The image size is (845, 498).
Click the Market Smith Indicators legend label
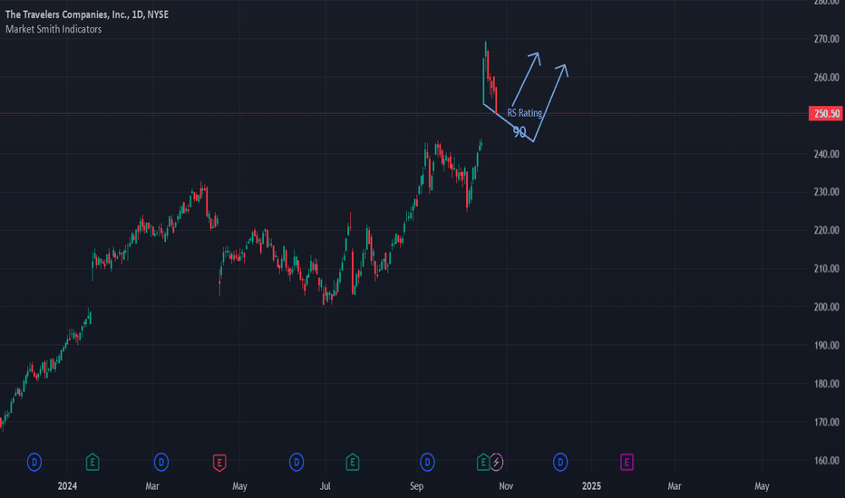(53, 29)
